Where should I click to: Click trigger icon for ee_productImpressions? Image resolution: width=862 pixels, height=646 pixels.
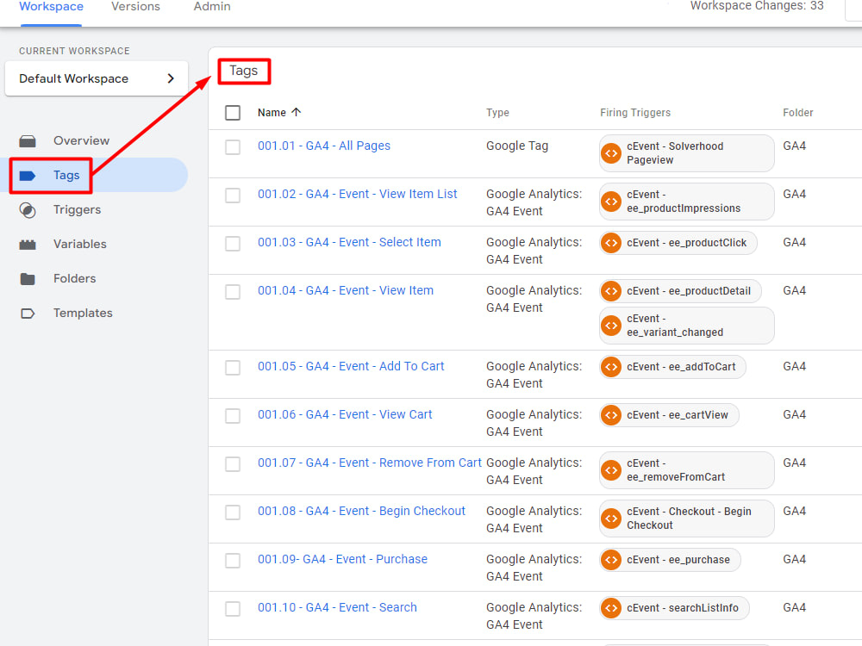[x=611, y=202]
